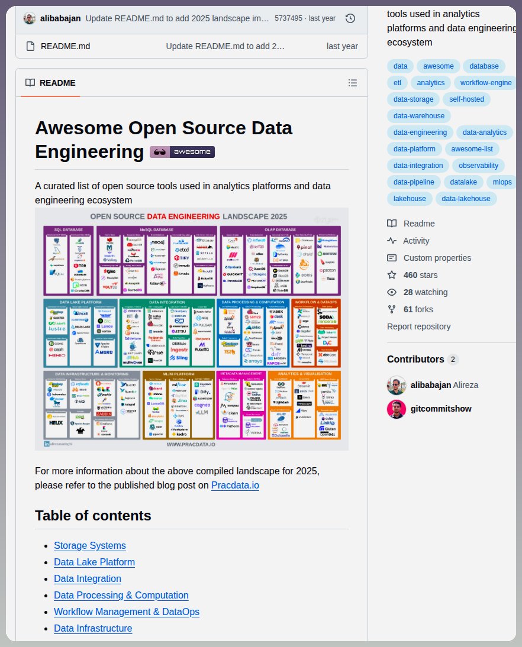The image size is (522, 647).
Task: Open alibabajan author name in commit bar
Action: point(60,18)
